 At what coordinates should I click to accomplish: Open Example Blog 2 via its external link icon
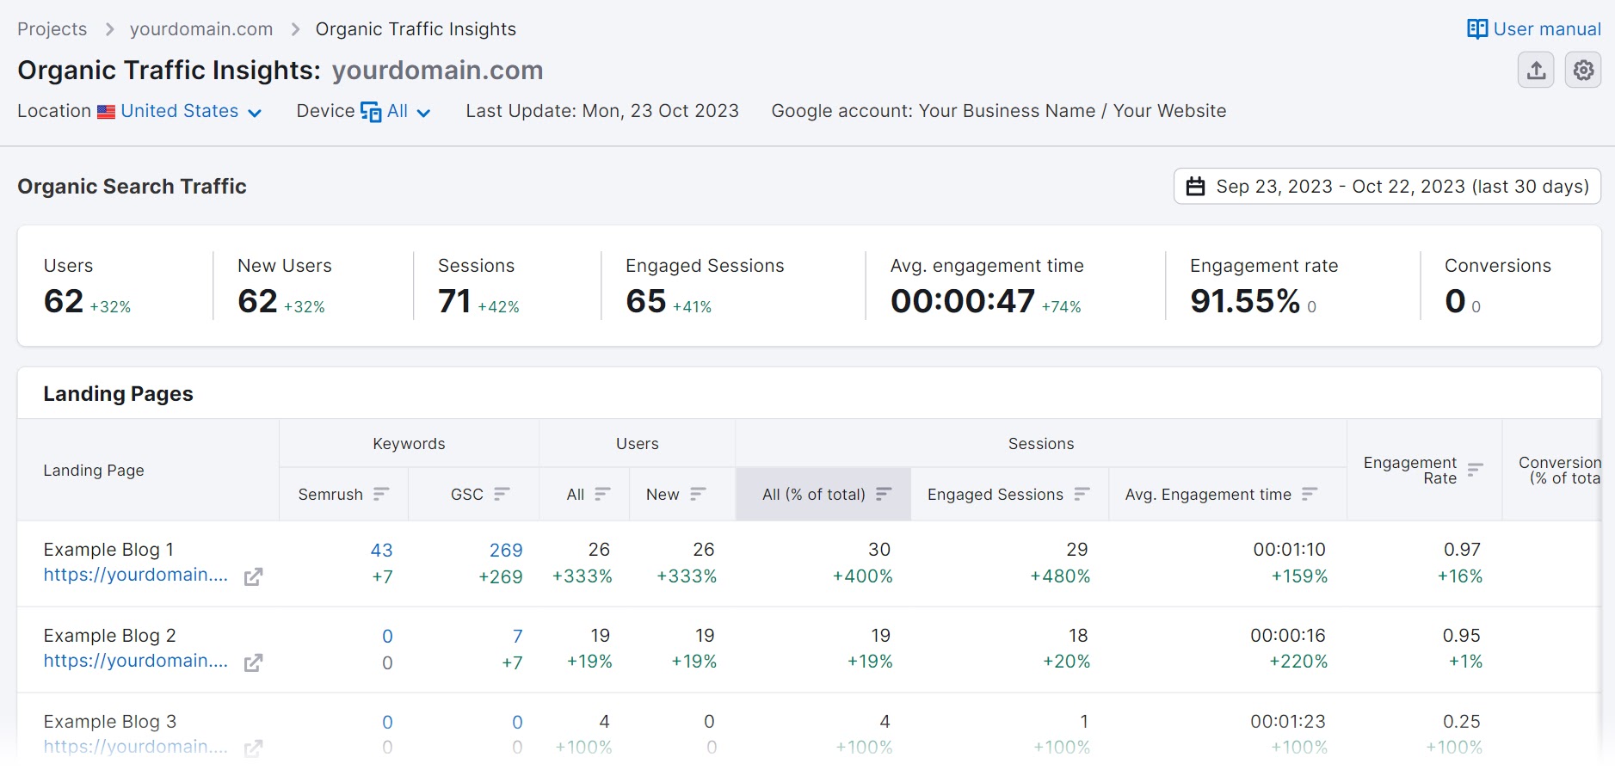[254, 663]
